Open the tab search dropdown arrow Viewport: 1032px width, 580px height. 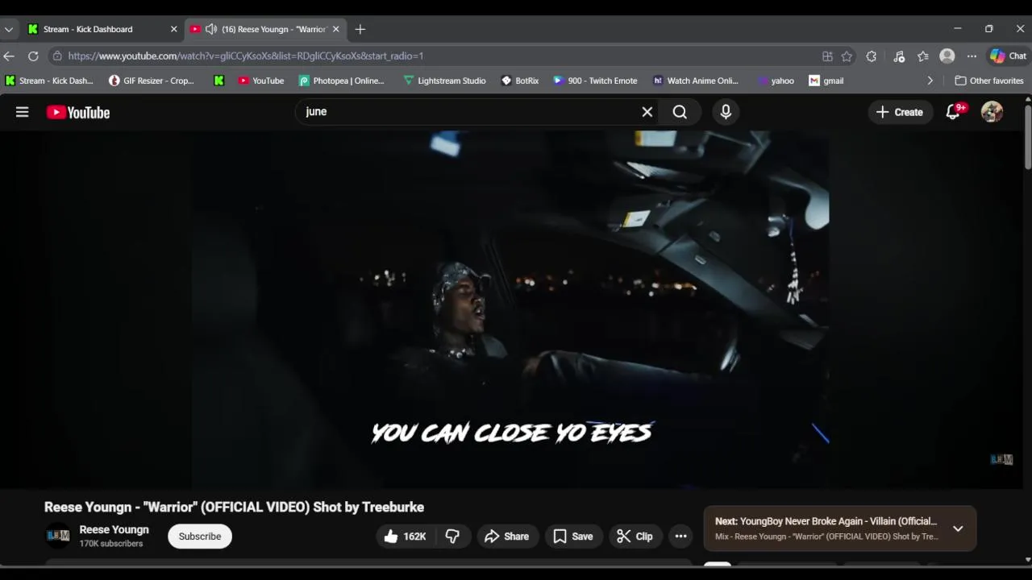coord(8,29)
